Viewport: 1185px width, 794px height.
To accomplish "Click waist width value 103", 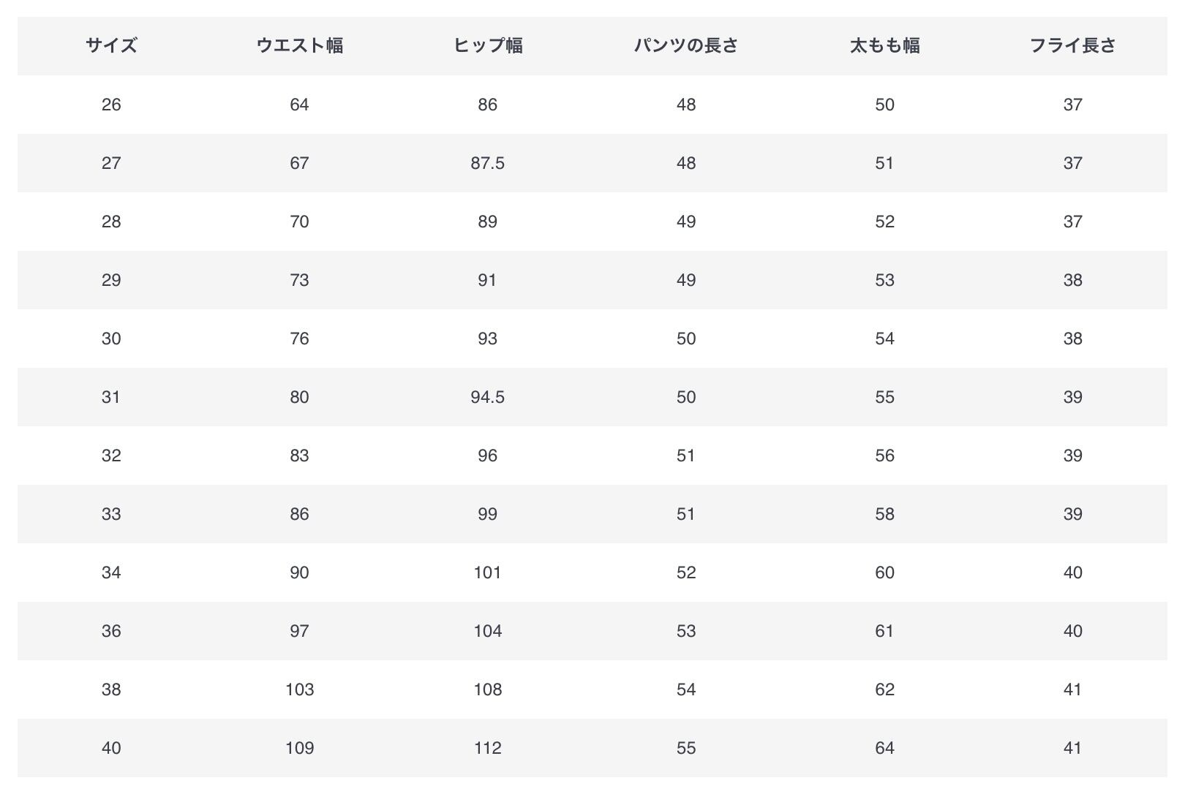I will click(x=299, y=689).
